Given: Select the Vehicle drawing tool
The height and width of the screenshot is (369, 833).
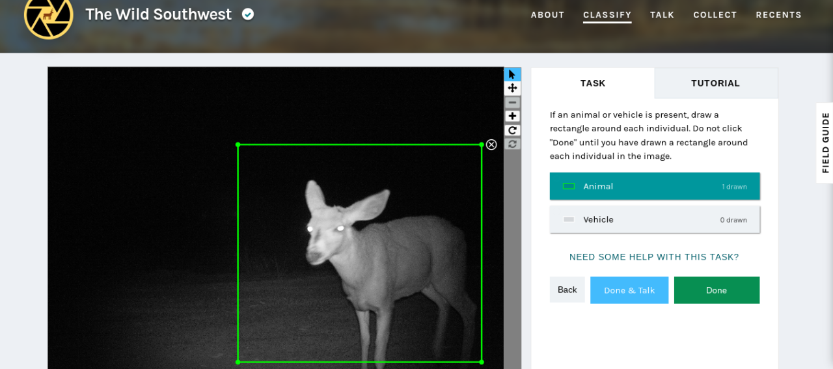Looking at the screenshot, I should [x=655, y=219].
